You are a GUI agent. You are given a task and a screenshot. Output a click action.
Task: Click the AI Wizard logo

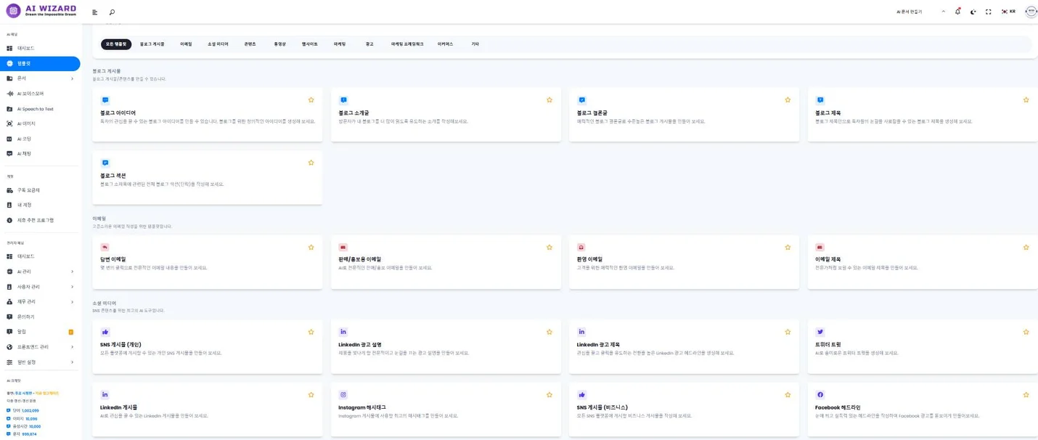[41, 10]
